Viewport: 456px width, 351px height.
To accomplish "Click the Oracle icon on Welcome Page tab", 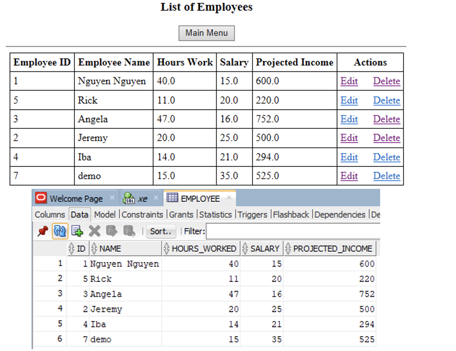I will pos(41,198).
